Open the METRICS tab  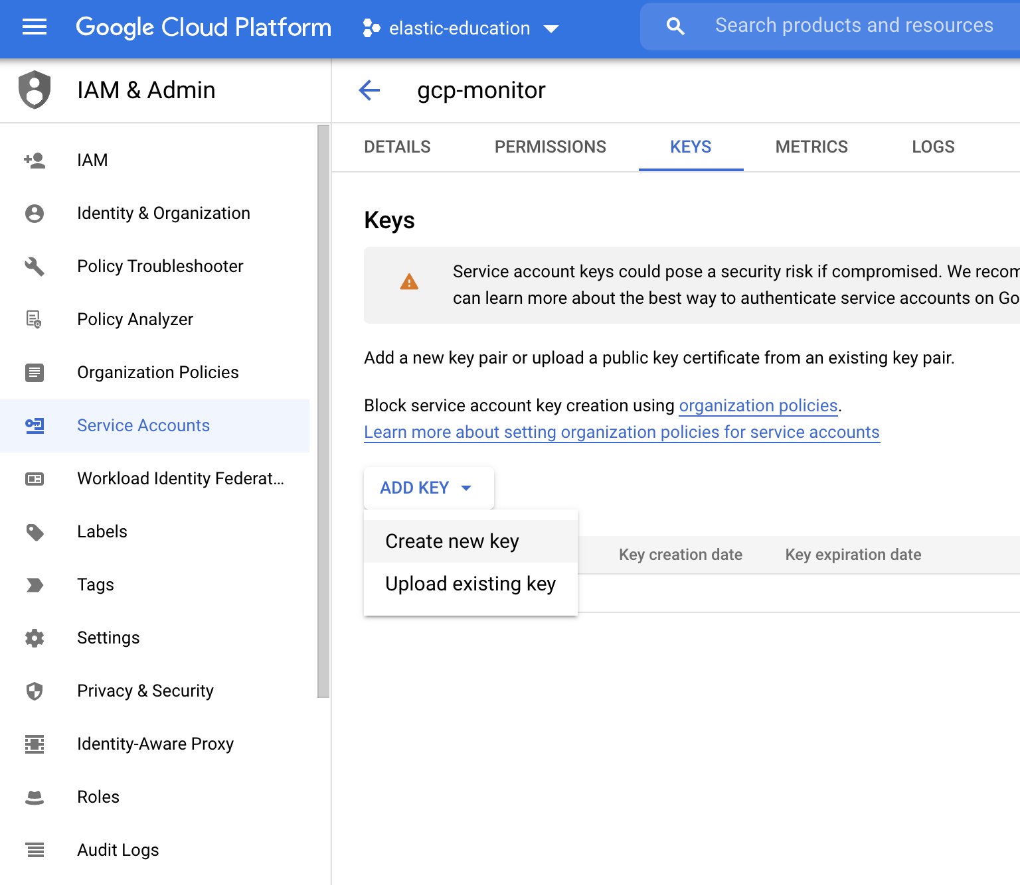(x=811, y=147)
